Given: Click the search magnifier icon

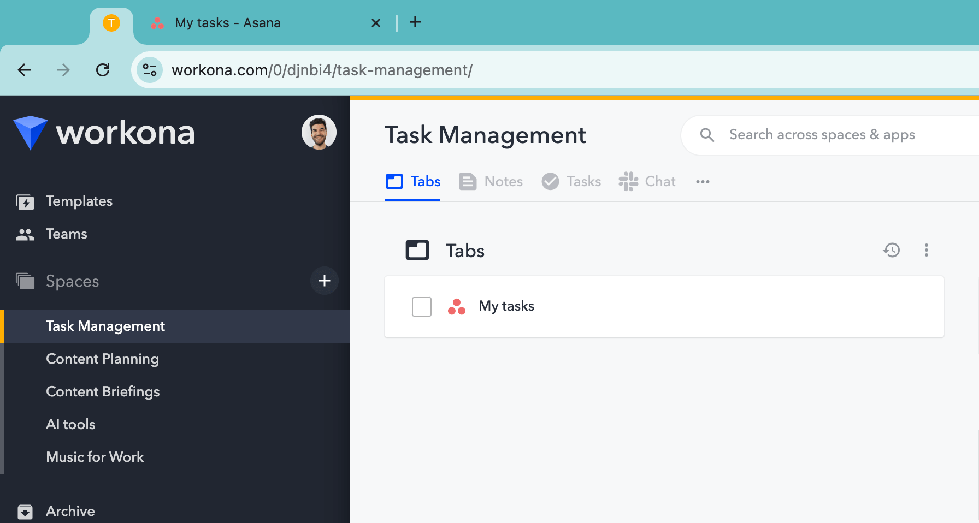Looking at the screenshot, I should (x=707, y=135).
